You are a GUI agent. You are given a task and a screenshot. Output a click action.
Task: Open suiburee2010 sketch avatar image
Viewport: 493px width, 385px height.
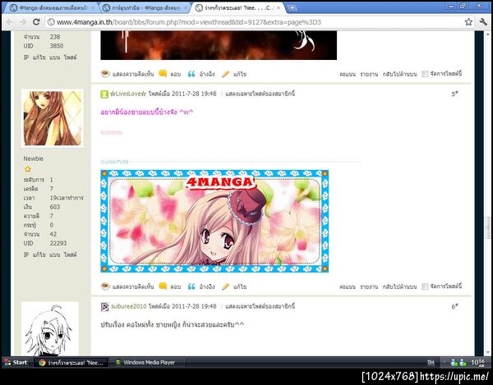[49, 329]
